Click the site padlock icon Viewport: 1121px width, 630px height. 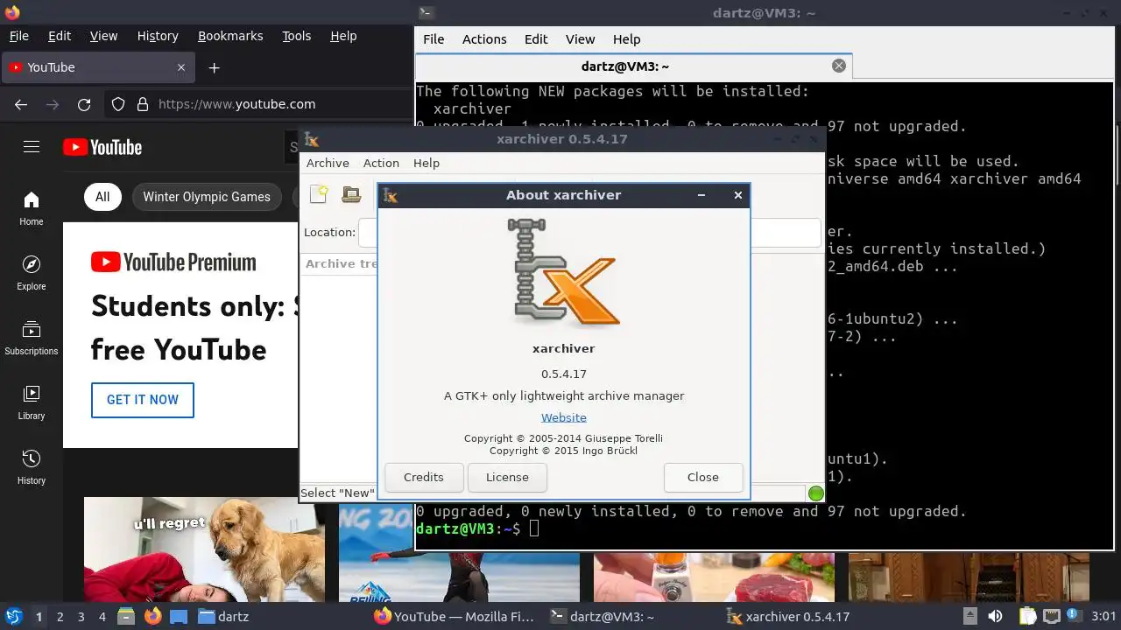coord(143,104)
